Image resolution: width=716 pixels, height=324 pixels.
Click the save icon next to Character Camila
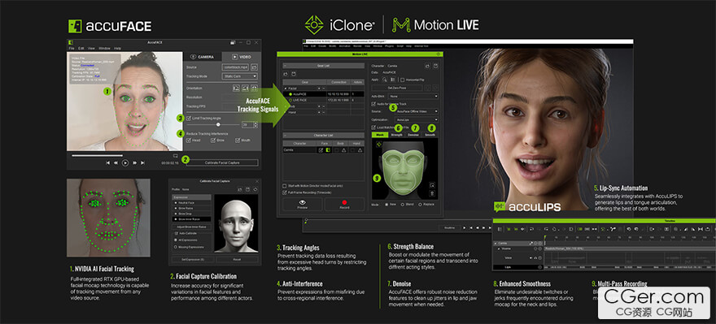click(x=435, y=66)
